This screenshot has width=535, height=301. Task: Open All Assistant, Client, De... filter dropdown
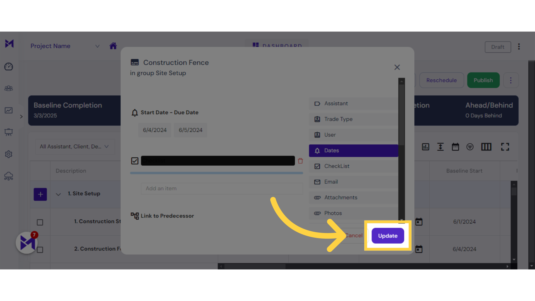point(73,147)
